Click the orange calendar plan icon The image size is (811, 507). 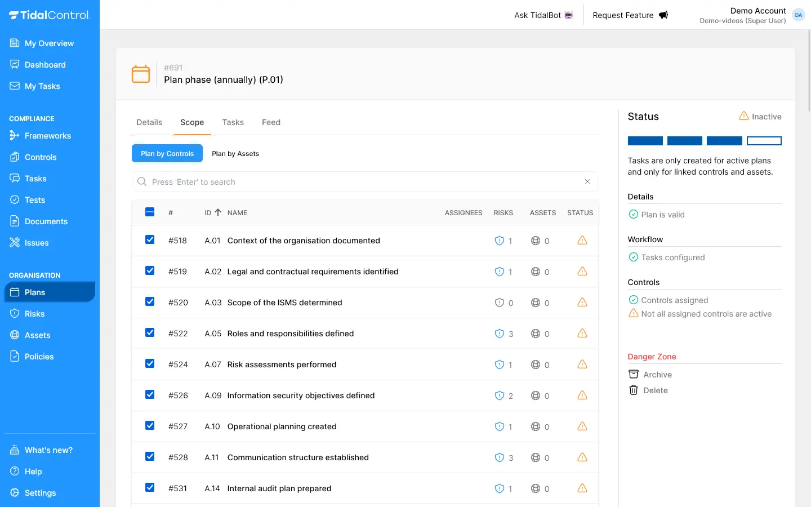coord(141,74)
